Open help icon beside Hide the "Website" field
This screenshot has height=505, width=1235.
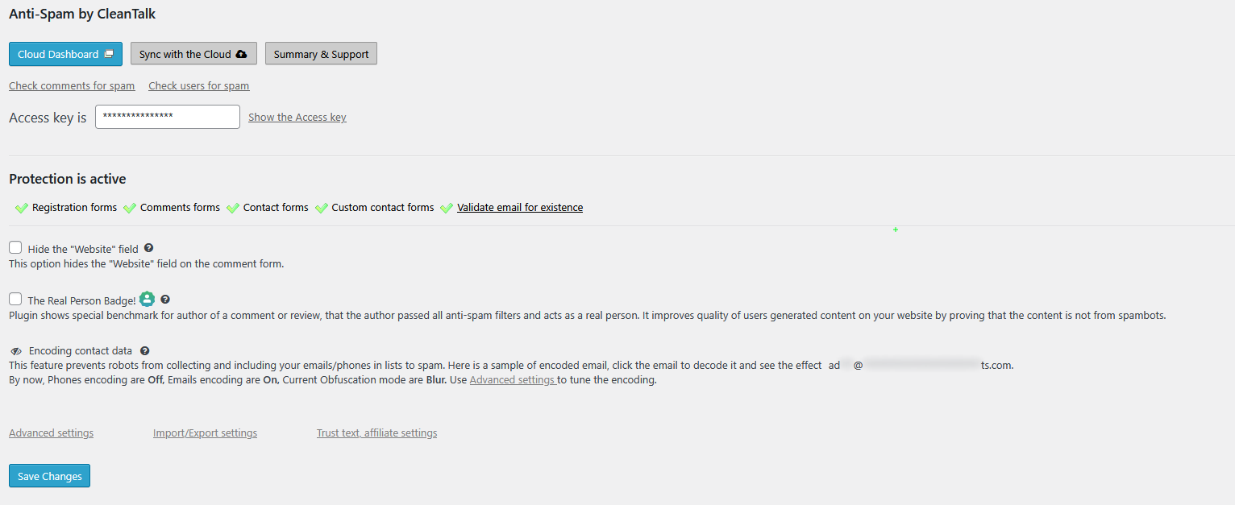[x=148, y=248]
